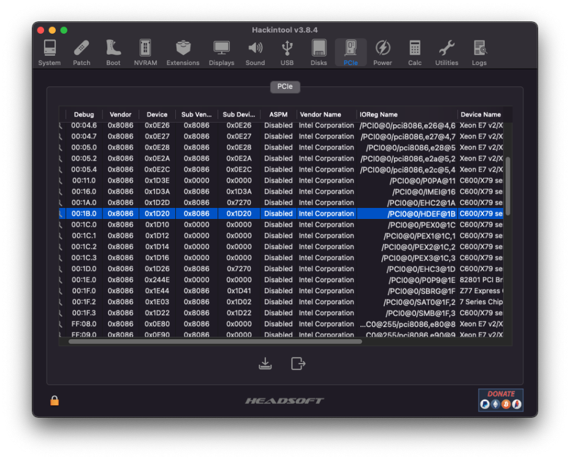570x460 pixels.
Task: Click the 82801 PCI Br device name
Action: tap(481, 280)
